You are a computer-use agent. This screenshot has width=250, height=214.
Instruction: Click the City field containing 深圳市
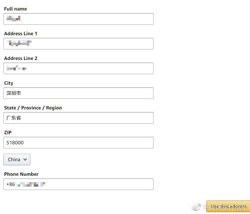pyautogui.click(x=78, y=93)
